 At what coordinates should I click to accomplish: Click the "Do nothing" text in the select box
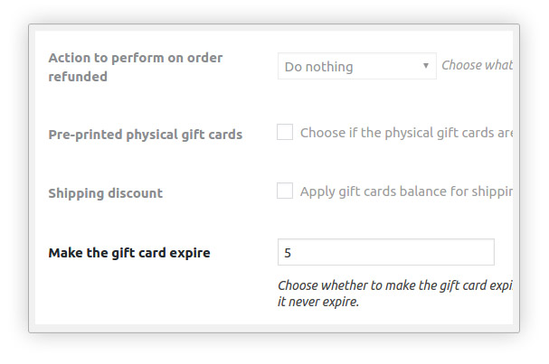coord(318,66)
